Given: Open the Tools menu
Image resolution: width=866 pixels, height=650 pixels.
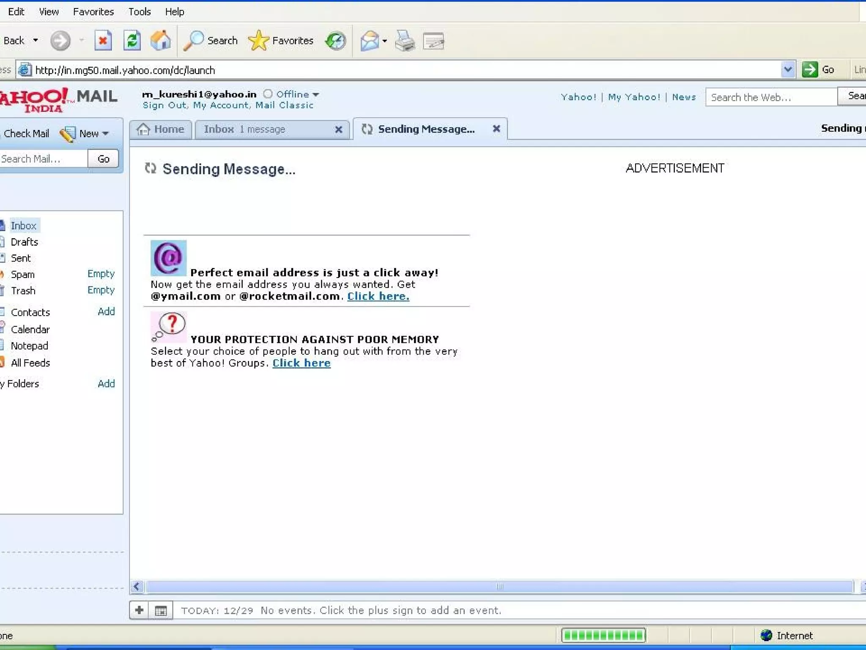Looking at the screenshot, I should pos(140,12).
